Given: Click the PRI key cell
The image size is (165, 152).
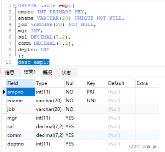Looking at the screenshot, I should (x=96, y=92).
